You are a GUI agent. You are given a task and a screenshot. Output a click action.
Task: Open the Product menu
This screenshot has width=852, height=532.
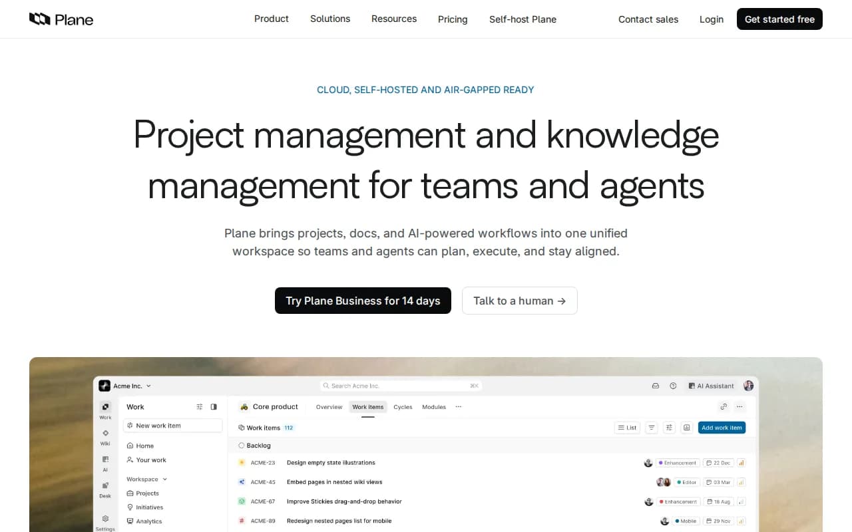pos(272,19)
